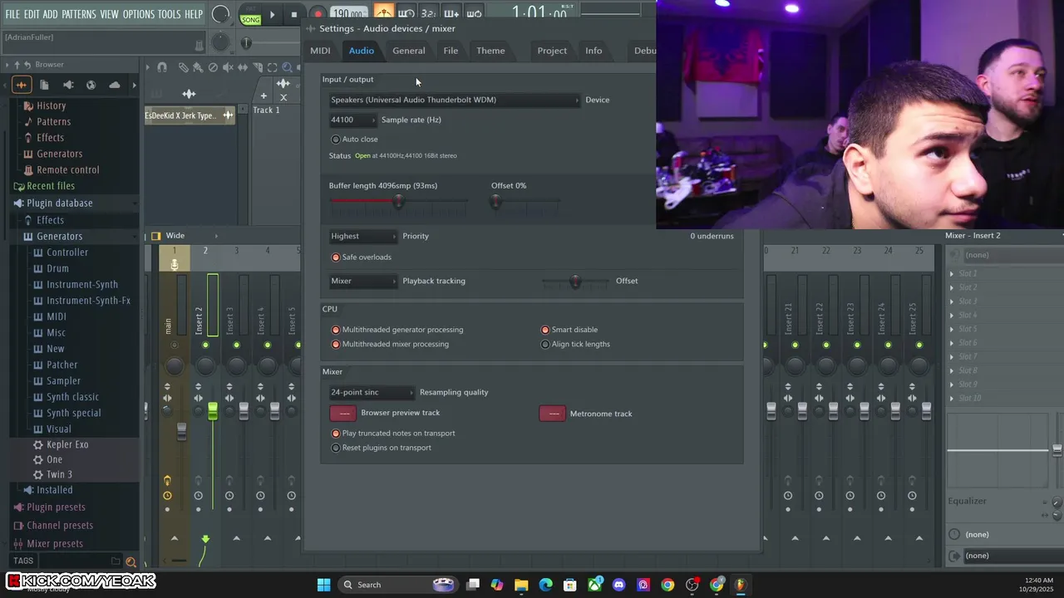Open the Windows Start menu

[323, 585]
